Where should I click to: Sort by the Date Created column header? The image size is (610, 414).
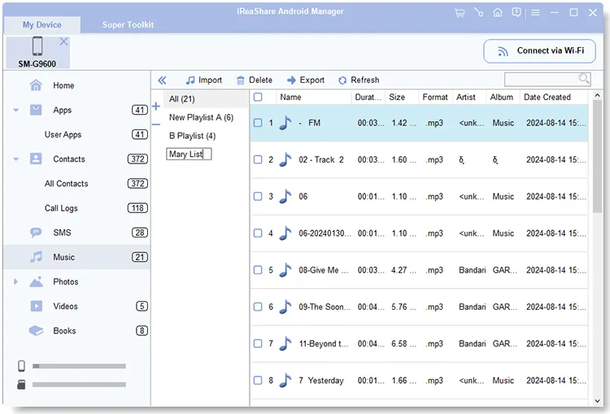tap(554, 97)
